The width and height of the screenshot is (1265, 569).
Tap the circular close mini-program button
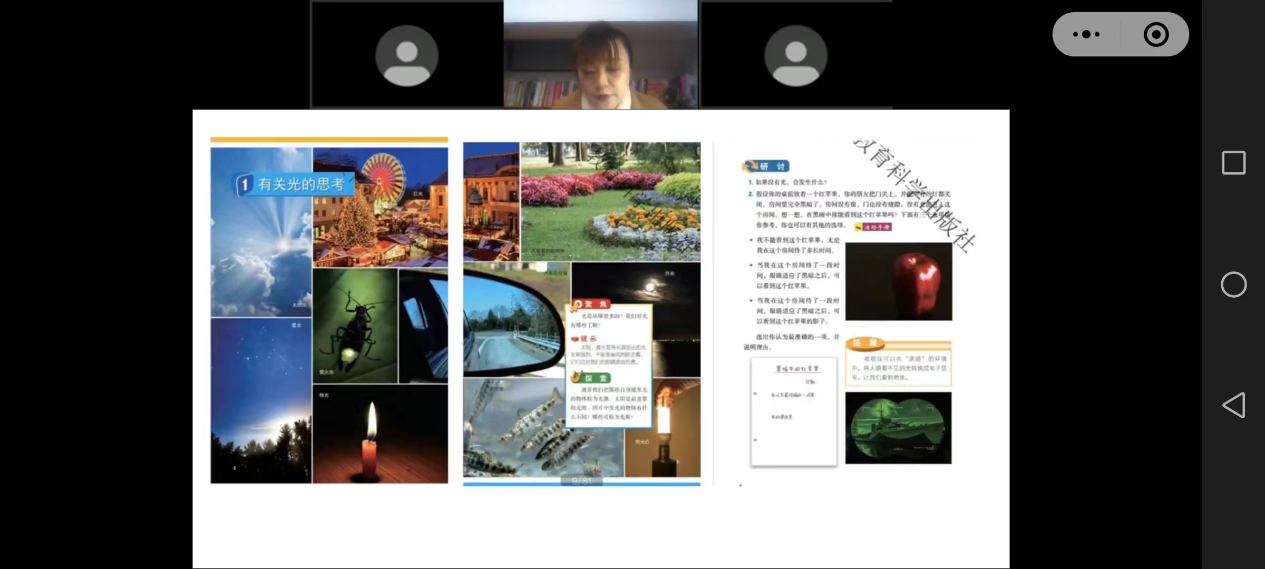pos(1156,34)
